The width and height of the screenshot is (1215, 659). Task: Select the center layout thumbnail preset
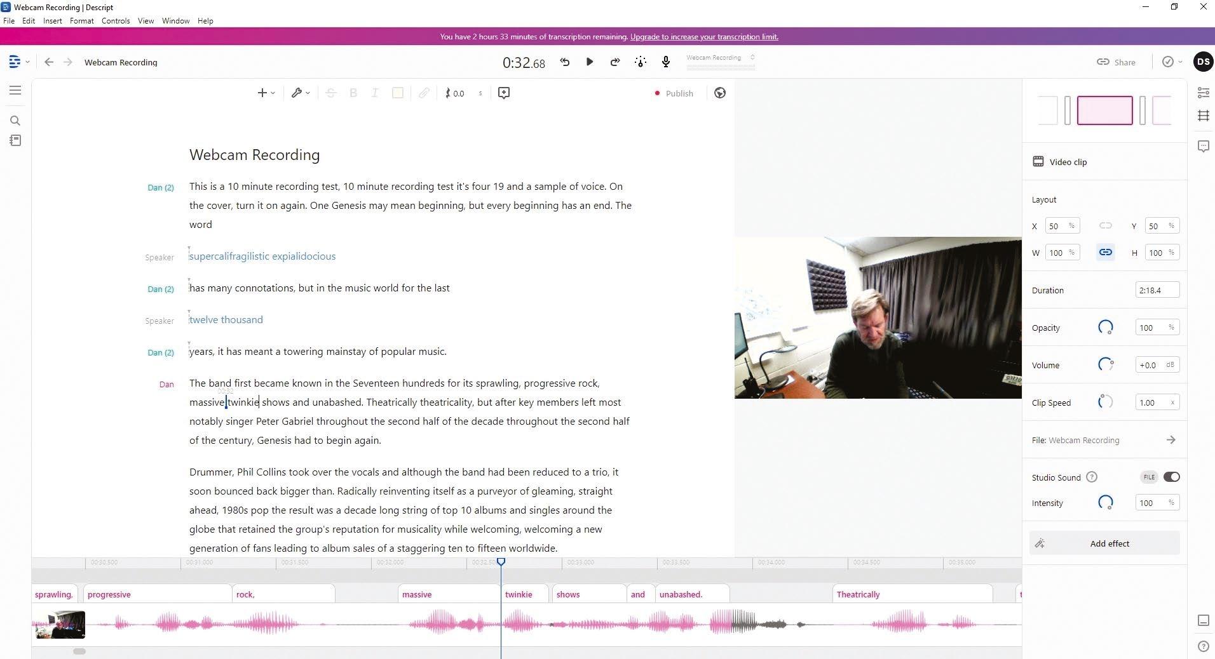coord(1104,110)
